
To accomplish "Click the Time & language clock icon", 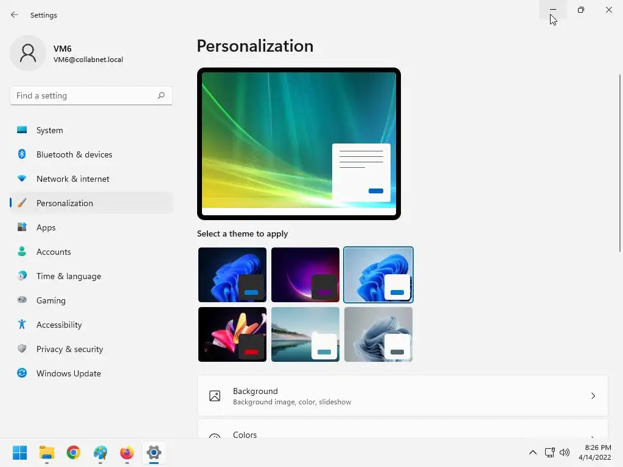I will tap(22, 275).
